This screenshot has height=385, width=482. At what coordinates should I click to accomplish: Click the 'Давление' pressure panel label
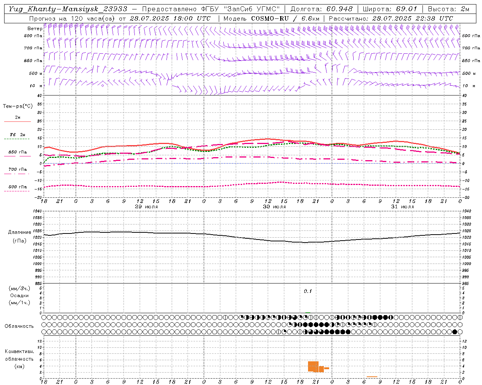coord(19,232)
